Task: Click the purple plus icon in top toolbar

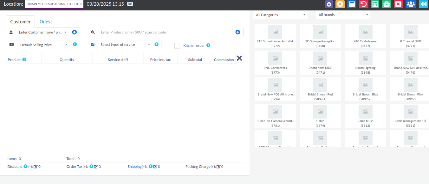Action: pyautogui.click(x=329, y=4)
